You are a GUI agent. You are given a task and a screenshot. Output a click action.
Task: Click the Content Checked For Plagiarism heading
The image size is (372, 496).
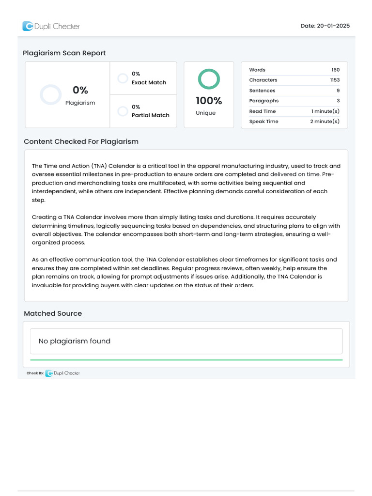click(81, 141)
